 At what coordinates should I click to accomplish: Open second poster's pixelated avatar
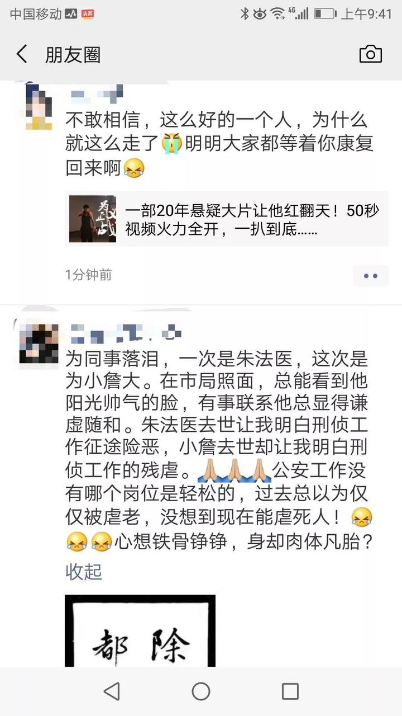pyautogui.click(x=39, y=345)
